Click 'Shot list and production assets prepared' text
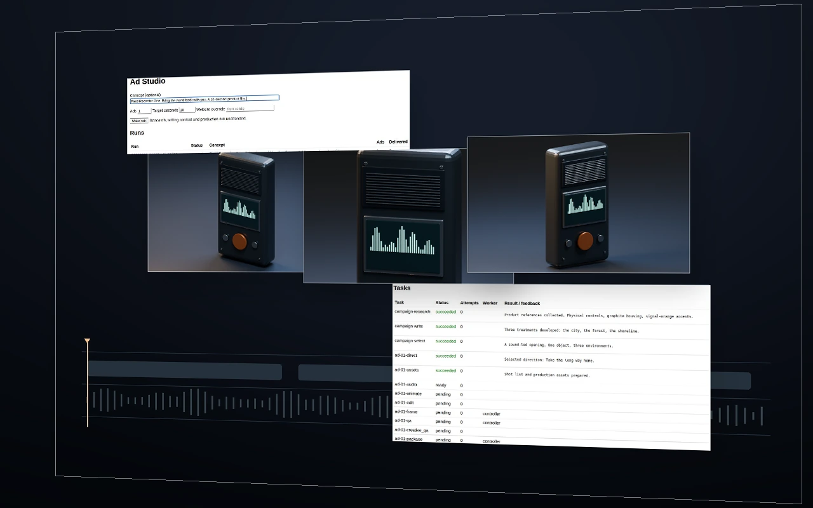813x508 pixels. click(x=547, y=375)
